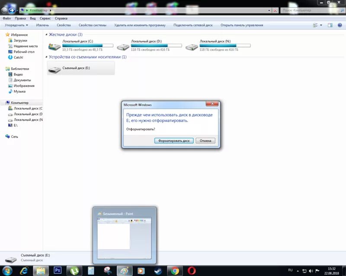The width and height of the screenshot is (346, 276).
Task: Click Отмена in the format dialog
Action: [x=205, y=141]
